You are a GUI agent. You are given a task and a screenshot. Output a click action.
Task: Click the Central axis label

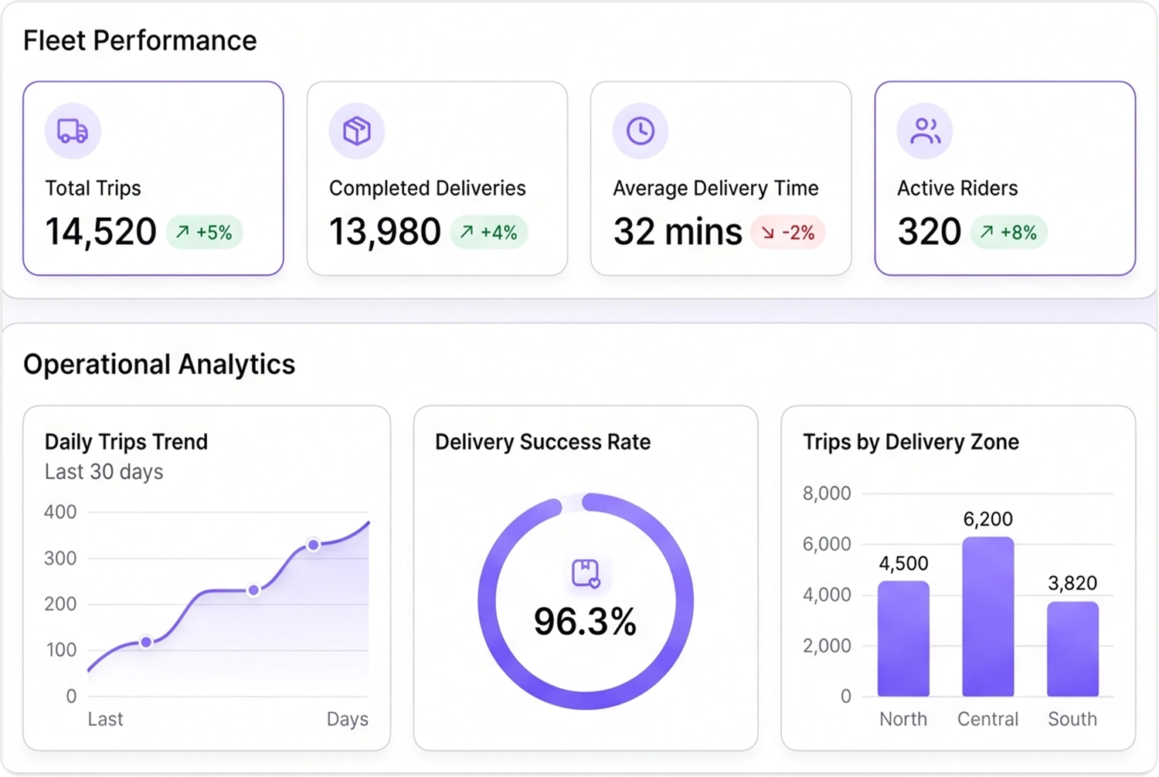pos(988,719)
